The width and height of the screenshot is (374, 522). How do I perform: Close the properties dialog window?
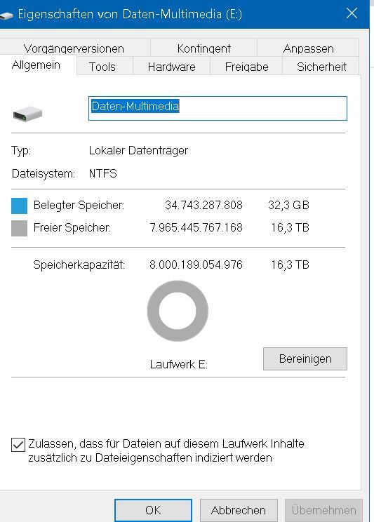pos(352,13)
